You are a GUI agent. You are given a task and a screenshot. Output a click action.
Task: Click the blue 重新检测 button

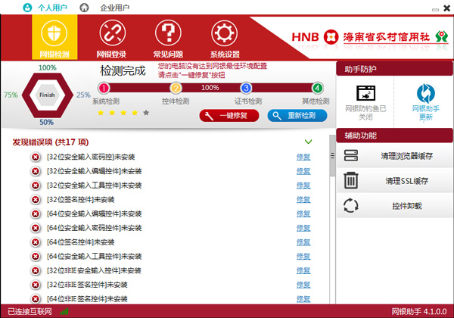coord(297,116)
